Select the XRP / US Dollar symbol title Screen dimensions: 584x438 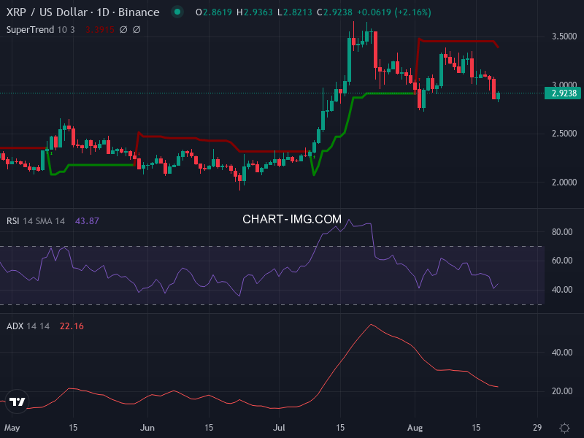(x=82, y=12)
